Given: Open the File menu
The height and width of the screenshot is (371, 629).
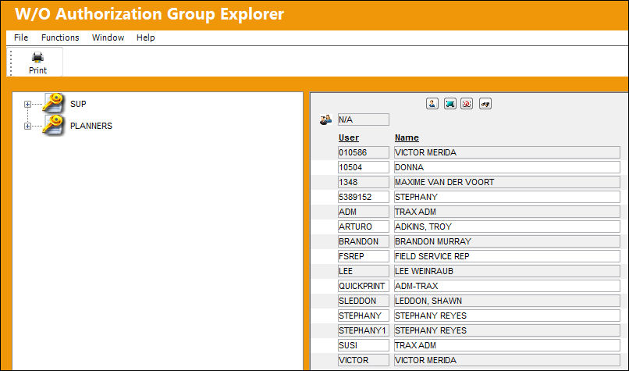Looking at the screenshot, I should coord(21,37).
